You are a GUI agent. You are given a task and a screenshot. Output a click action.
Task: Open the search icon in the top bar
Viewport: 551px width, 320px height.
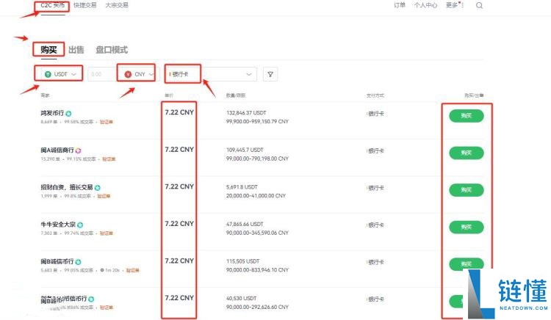point(479,5)
